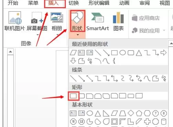This screenshot has height=127, width=173.
Task: Select curved double-arrow connector in 线条
Action: (139, 79)
